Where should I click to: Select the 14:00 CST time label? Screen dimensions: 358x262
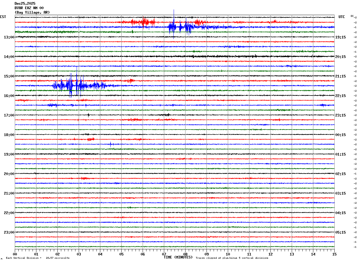pyautogui.click(x=9, y=57)
